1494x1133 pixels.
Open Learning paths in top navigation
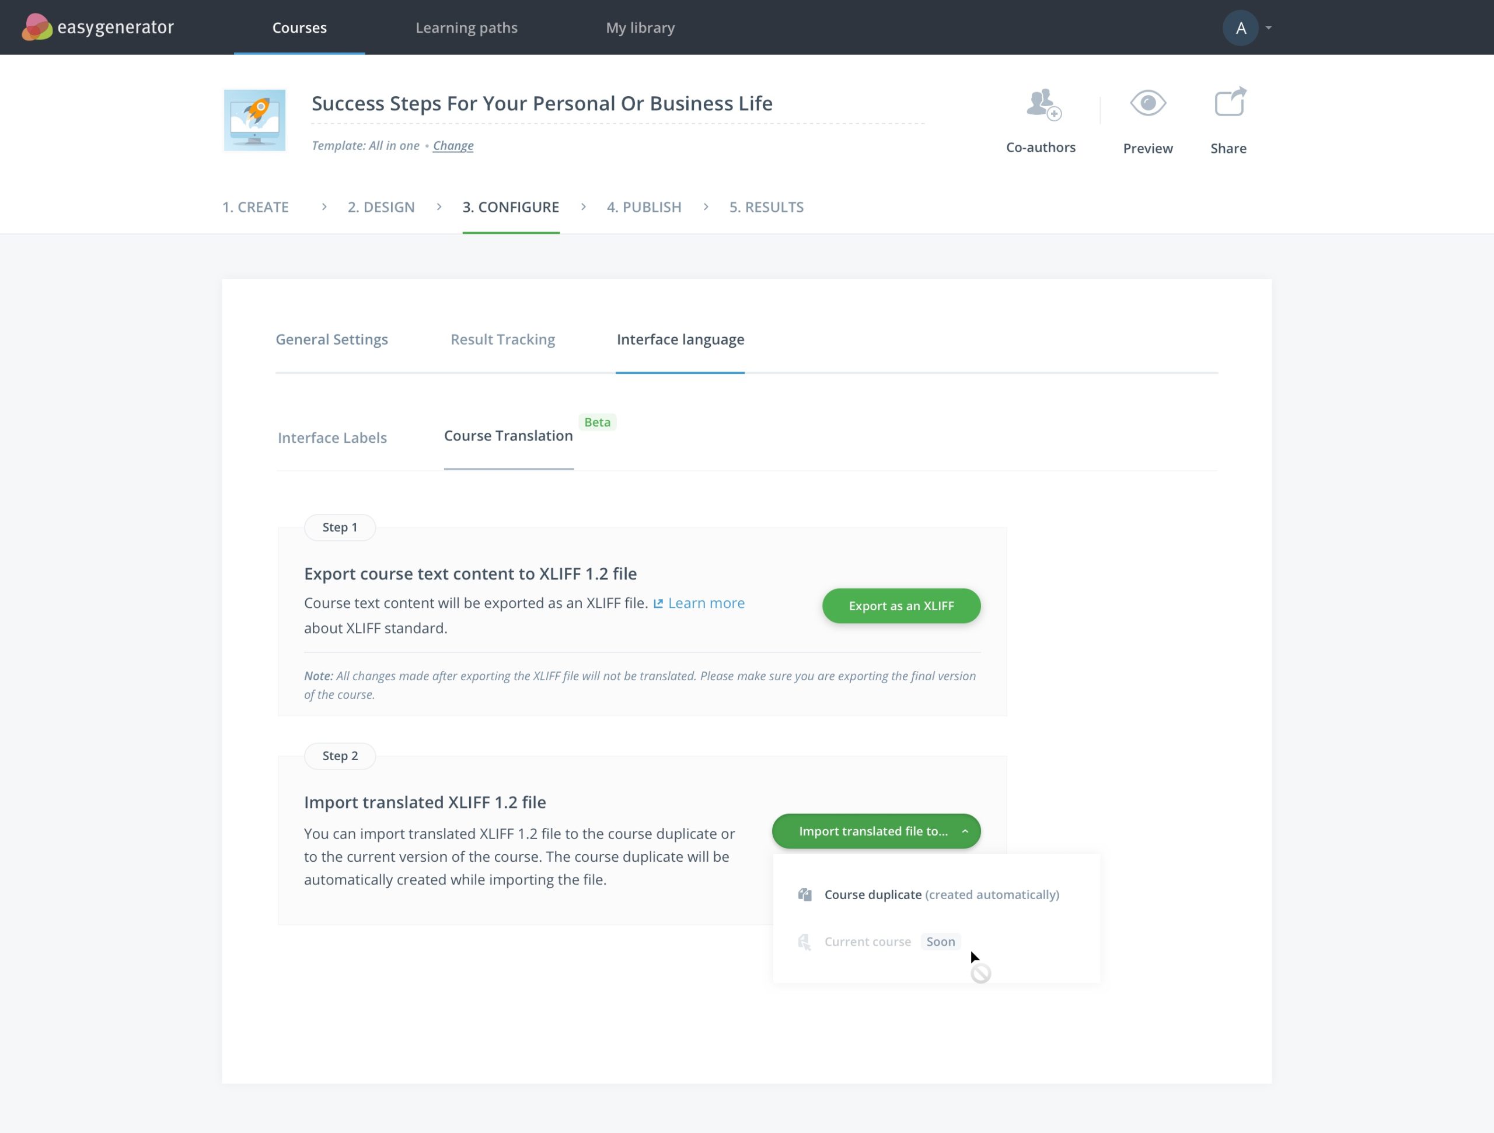point(466,27)
